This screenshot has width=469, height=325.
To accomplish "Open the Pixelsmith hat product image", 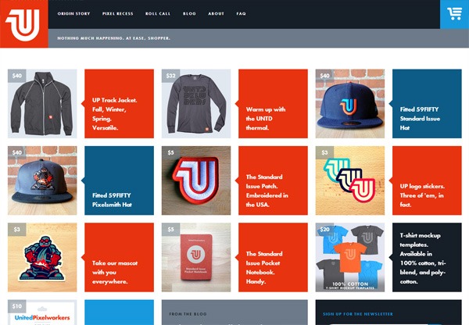I will pyautogui.click(x=42, y=180).
